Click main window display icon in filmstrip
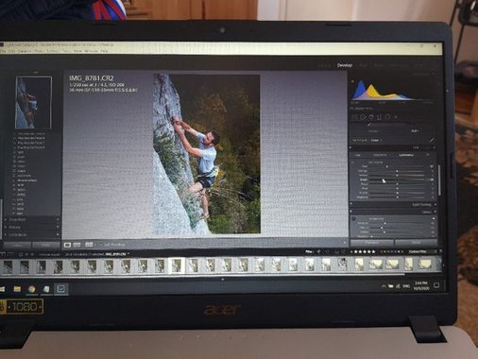The width and height of the screenshot is (478, 359). pyautogui.click(x=2, y=254)
